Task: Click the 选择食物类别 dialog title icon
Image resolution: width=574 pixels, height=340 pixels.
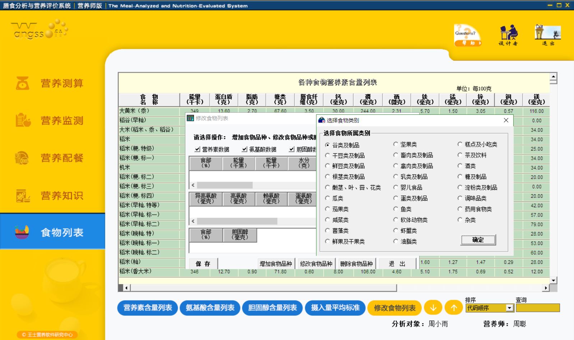Action: click(321, 120)
